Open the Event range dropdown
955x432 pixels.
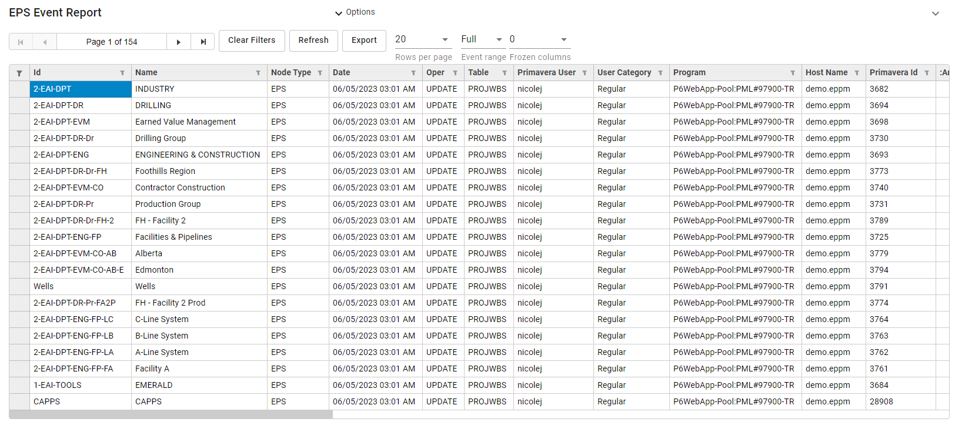(x=482, y=39)
